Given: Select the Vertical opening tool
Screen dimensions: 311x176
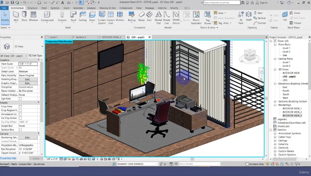Looking at the screenshot, I should pyautogui.click(x=260, y=18).
